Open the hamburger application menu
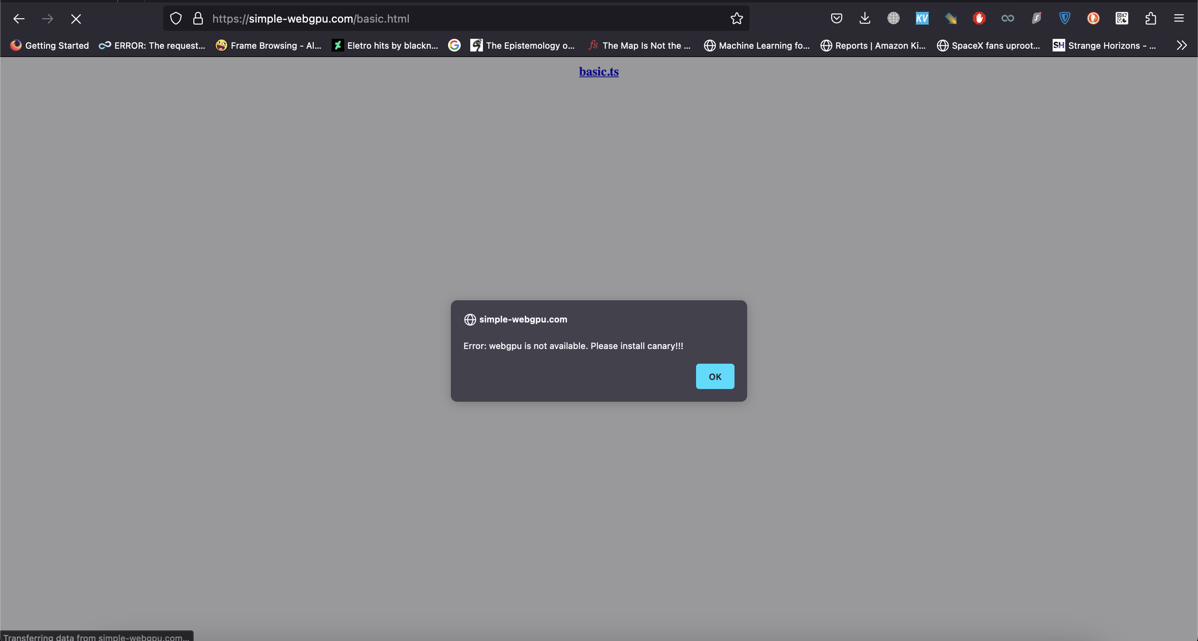The height and width of the screenshot is (641, 1198). pyautogui.click(x=1180, y=19)
